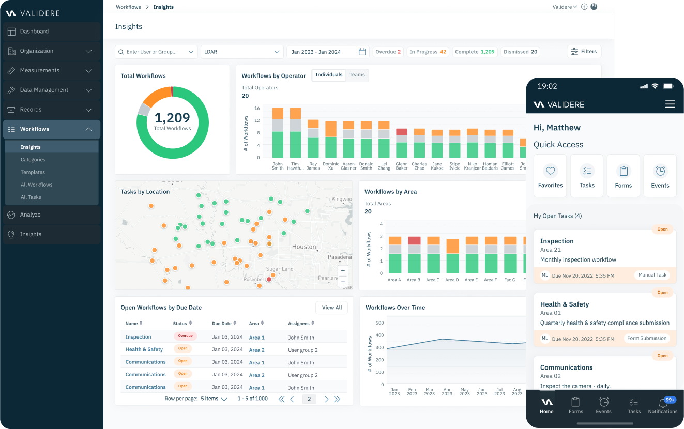The height and width of the screenshot is (429, 684).
Task: Open the mobile hamburger menu
Action: tap(670, 104)
